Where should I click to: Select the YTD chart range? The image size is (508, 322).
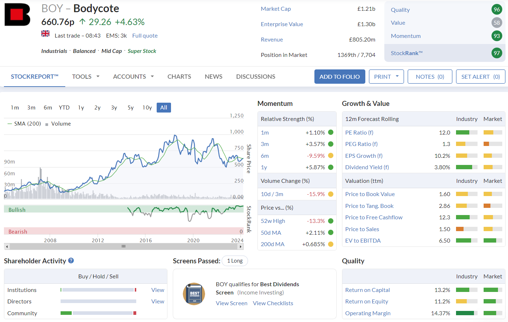pyautogui.click(x=64, y=108)
